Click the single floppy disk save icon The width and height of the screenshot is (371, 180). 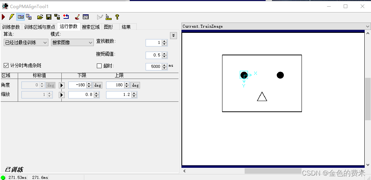[x=49, y=17]
